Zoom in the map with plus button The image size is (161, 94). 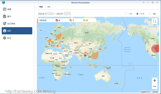154,81
